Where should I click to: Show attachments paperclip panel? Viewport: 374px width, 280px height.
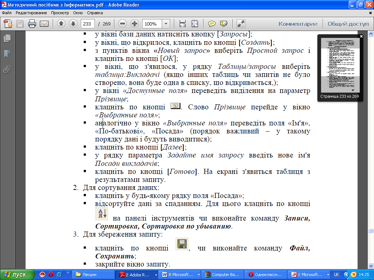point(7,69)
